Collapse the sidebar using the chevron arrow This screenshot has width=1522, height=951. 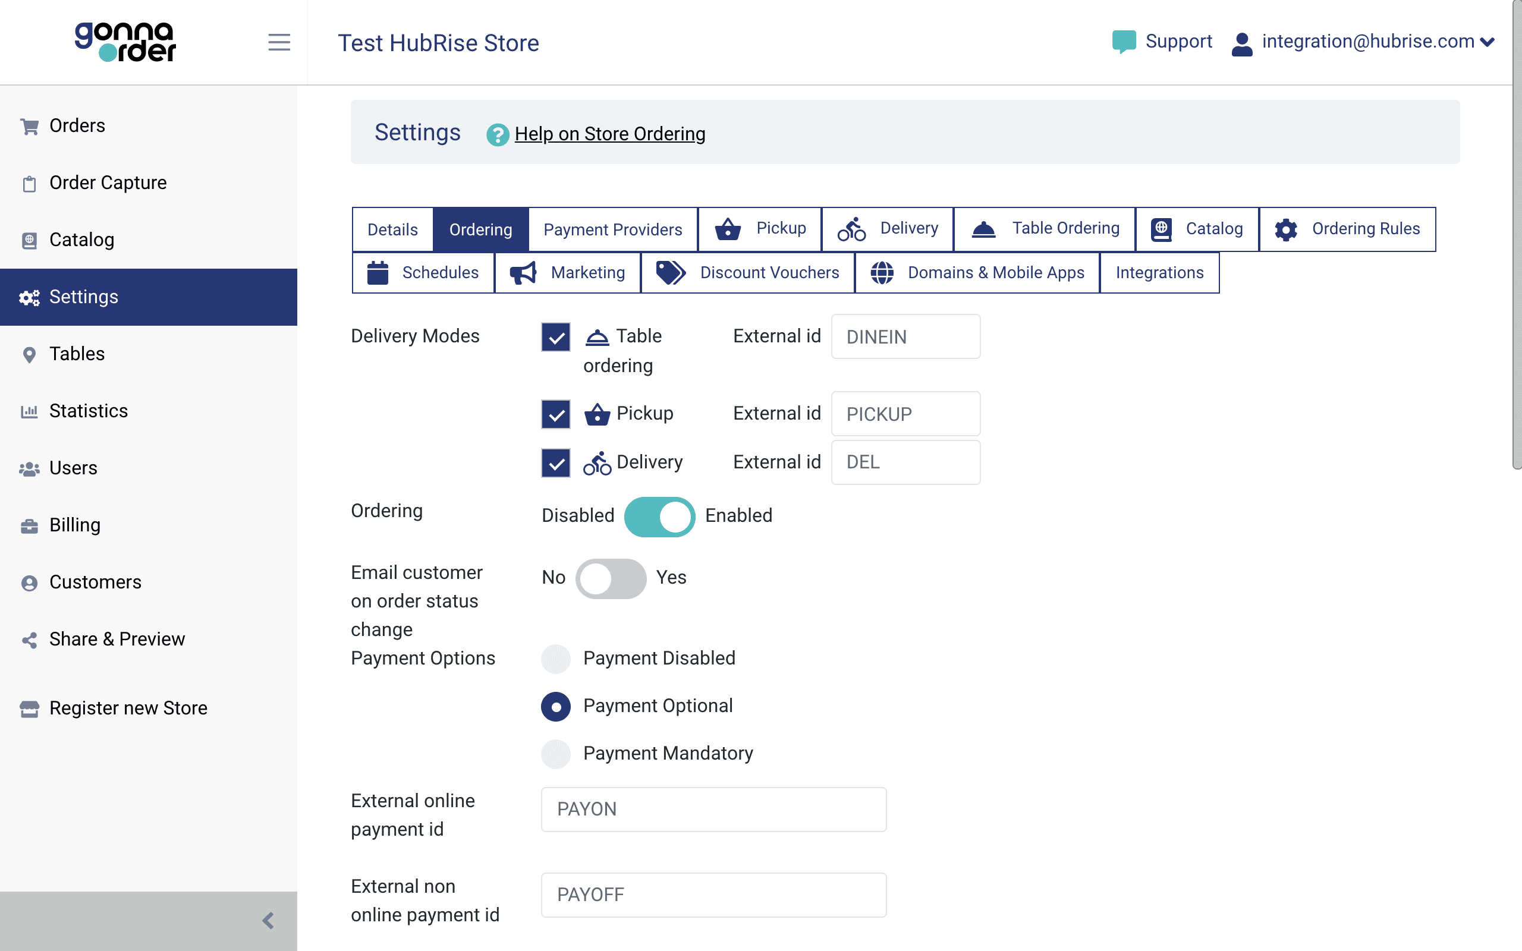point(270,920)
